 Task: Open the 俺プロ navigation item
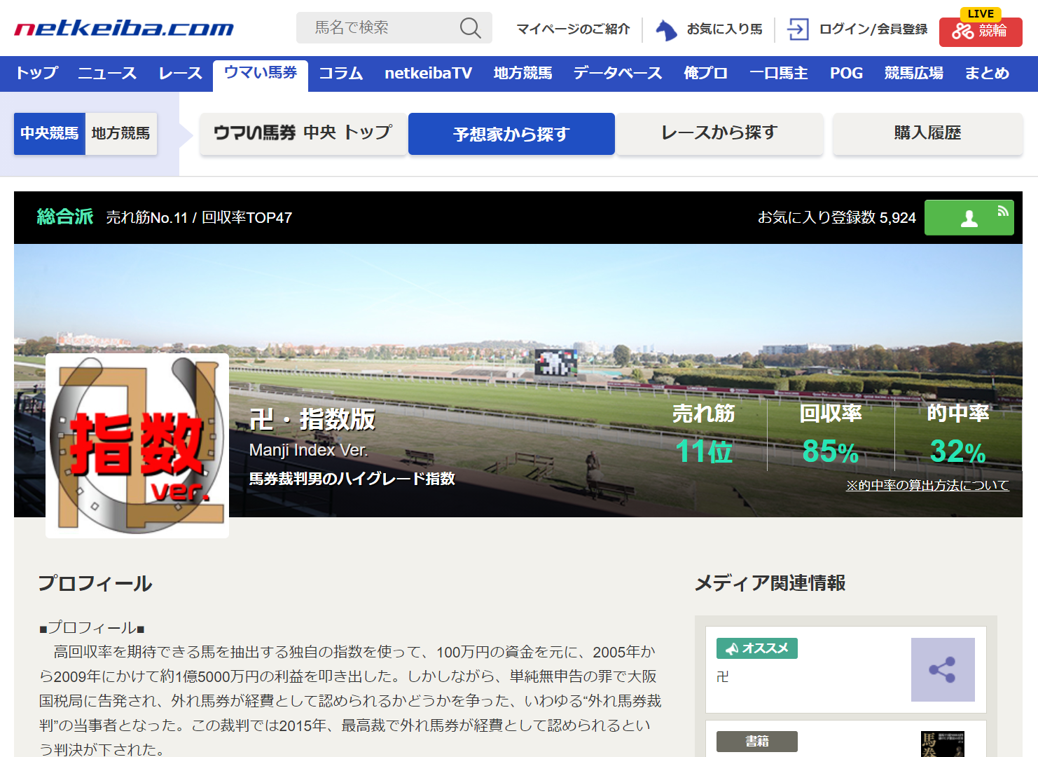click(706, 73)
